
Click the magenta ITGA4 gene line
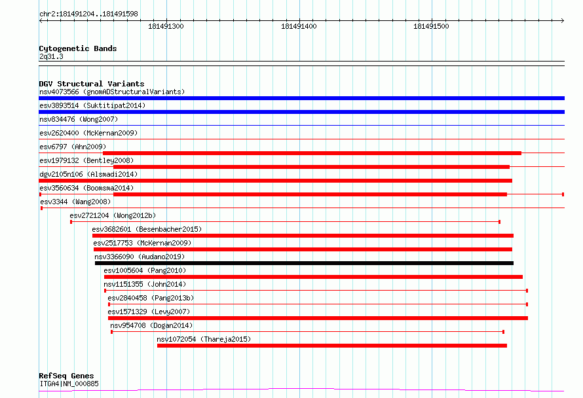(301, 390)
